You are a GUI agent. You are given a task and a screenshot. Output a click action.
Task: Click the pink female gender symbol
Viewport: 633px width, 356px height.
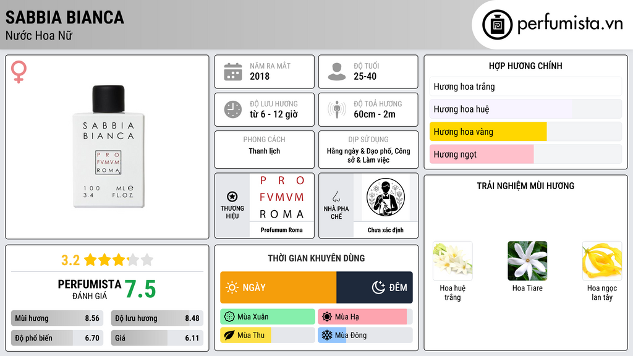[19, 72]
